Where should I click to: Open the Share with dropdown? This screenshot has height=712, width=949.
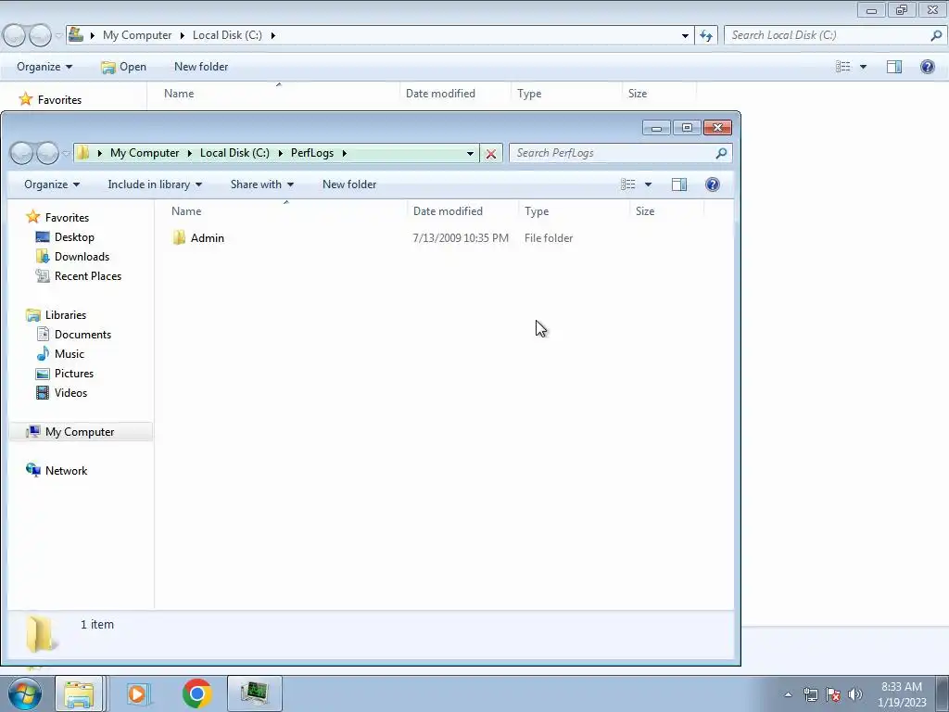point(261,184)
